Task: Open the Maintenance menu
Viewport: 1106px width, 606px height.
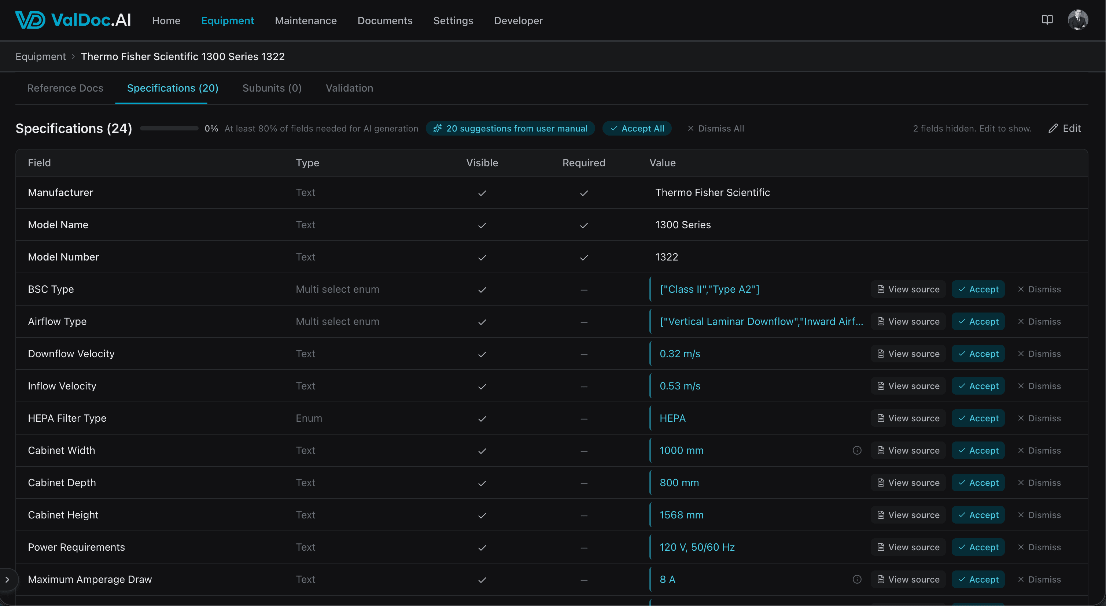Action: click(306, 20)
